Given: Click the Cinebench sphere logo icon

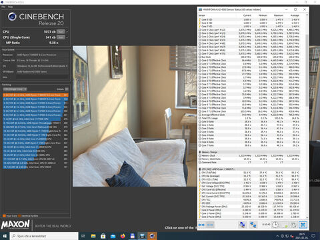Looking at the screenshot, I should (x=12, y=17).
